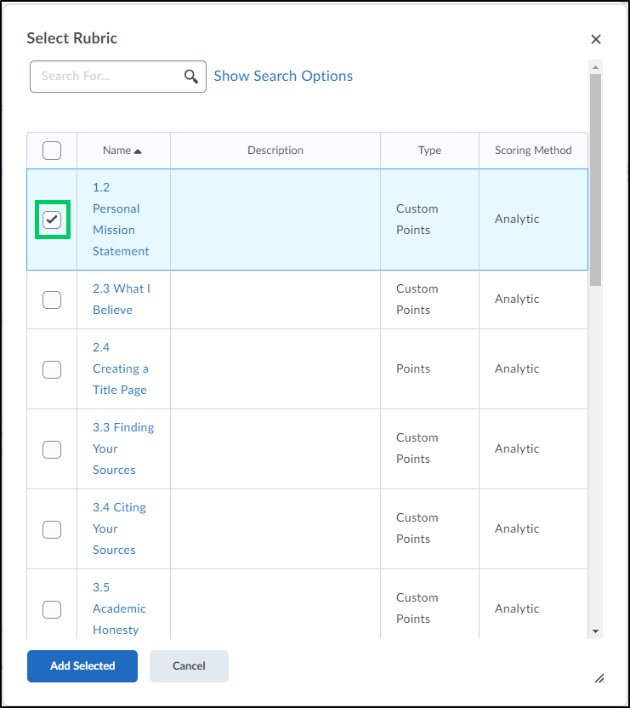The image size is (630, 708).
Task: Click the Cancel button
Action: tap(189, 666)
